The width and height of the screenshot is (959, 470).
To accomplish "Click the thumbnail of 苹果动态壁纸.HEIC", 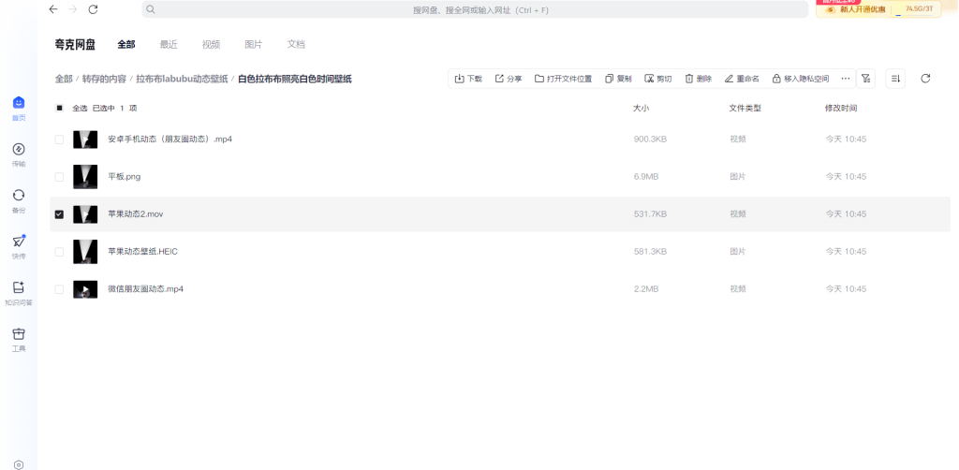I will 85,252.
